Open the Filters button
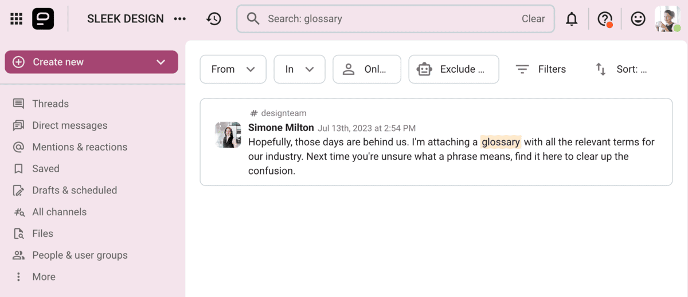Screen dimensions: 688x297 click(541, 69)
